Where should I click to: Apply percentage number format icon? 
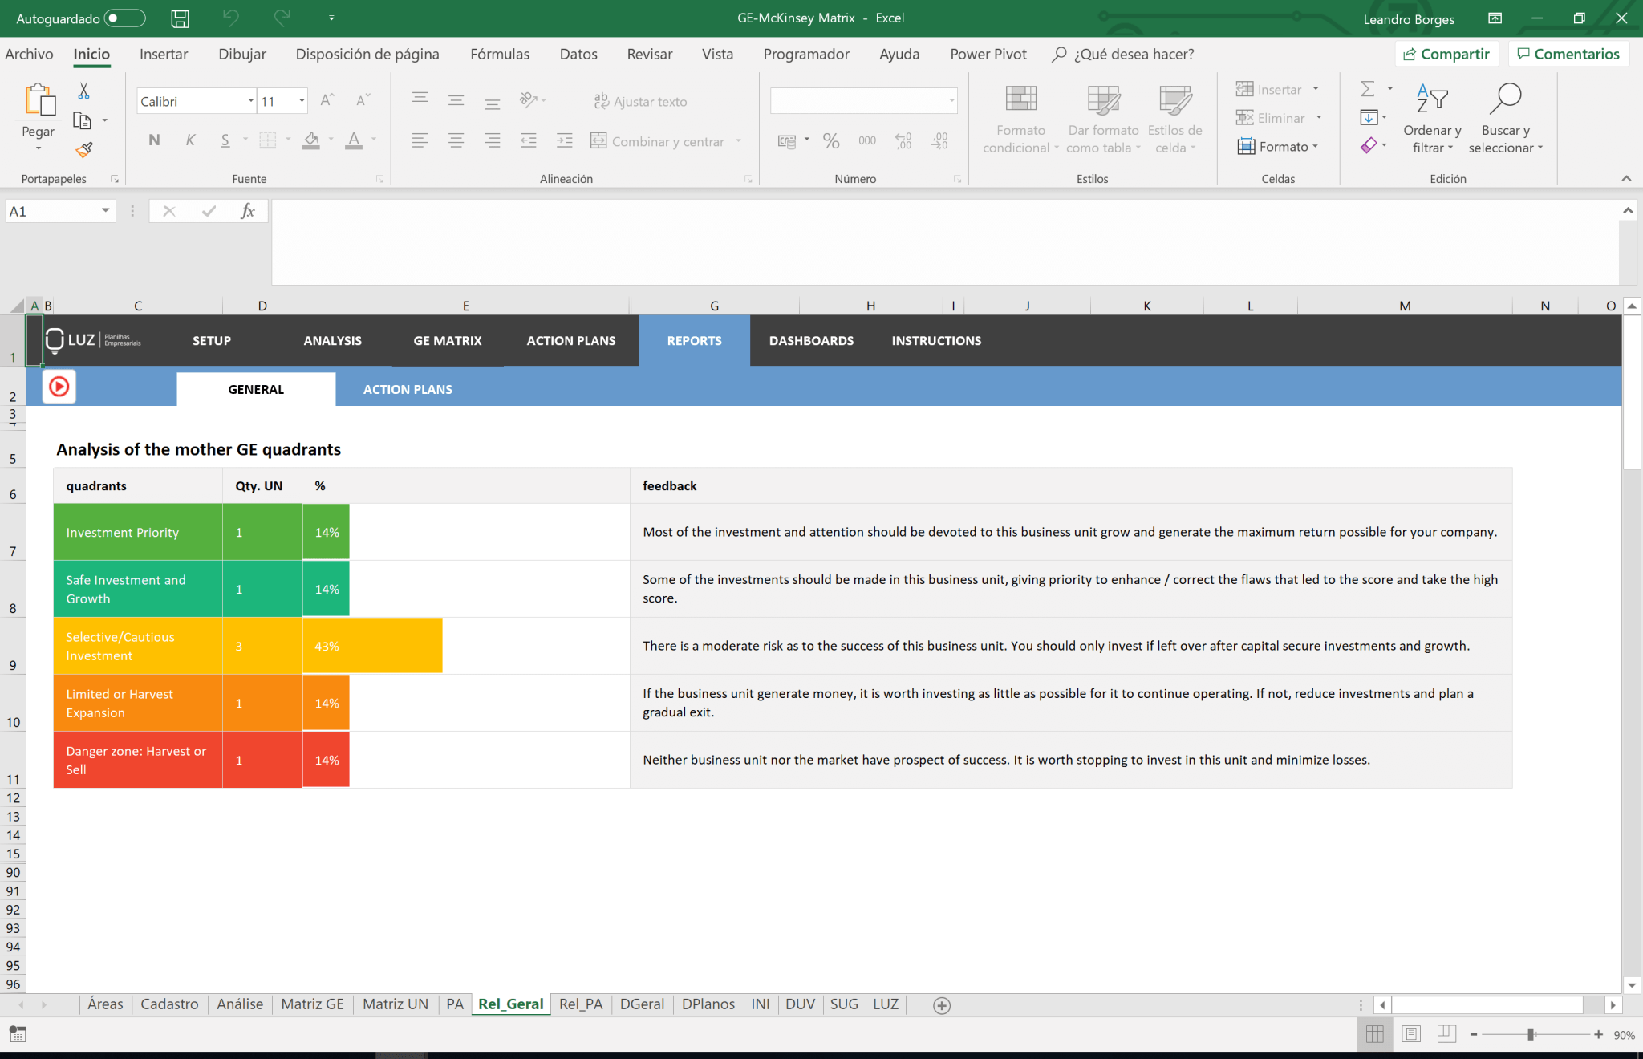pos(830,140)
